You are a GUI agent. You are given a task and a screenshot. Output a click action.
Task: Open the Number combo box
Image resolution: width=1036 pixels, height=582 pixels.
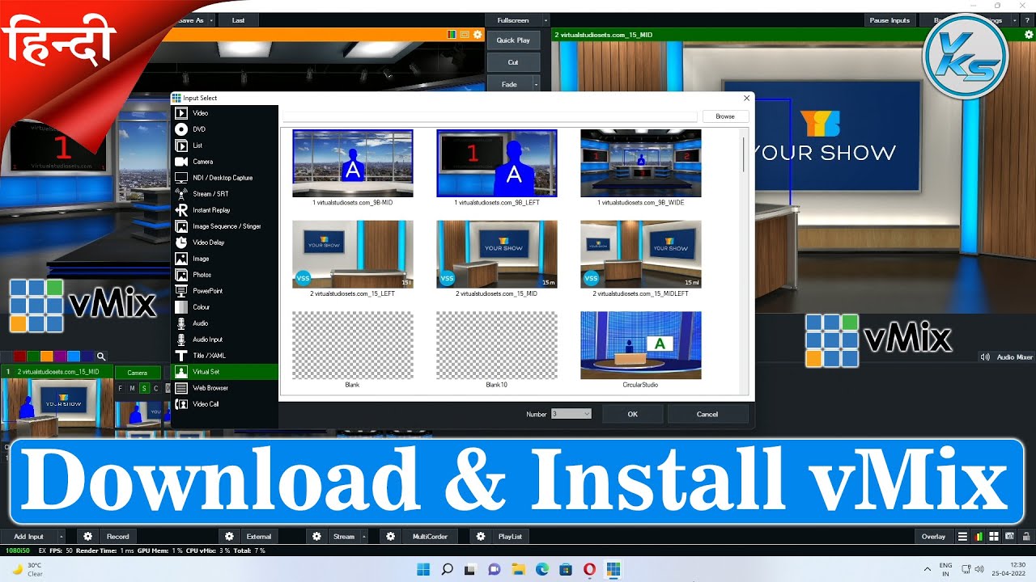(x=571, y=414)
